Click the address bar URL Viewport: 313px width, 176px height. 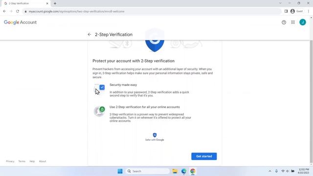tap(76, 11)
